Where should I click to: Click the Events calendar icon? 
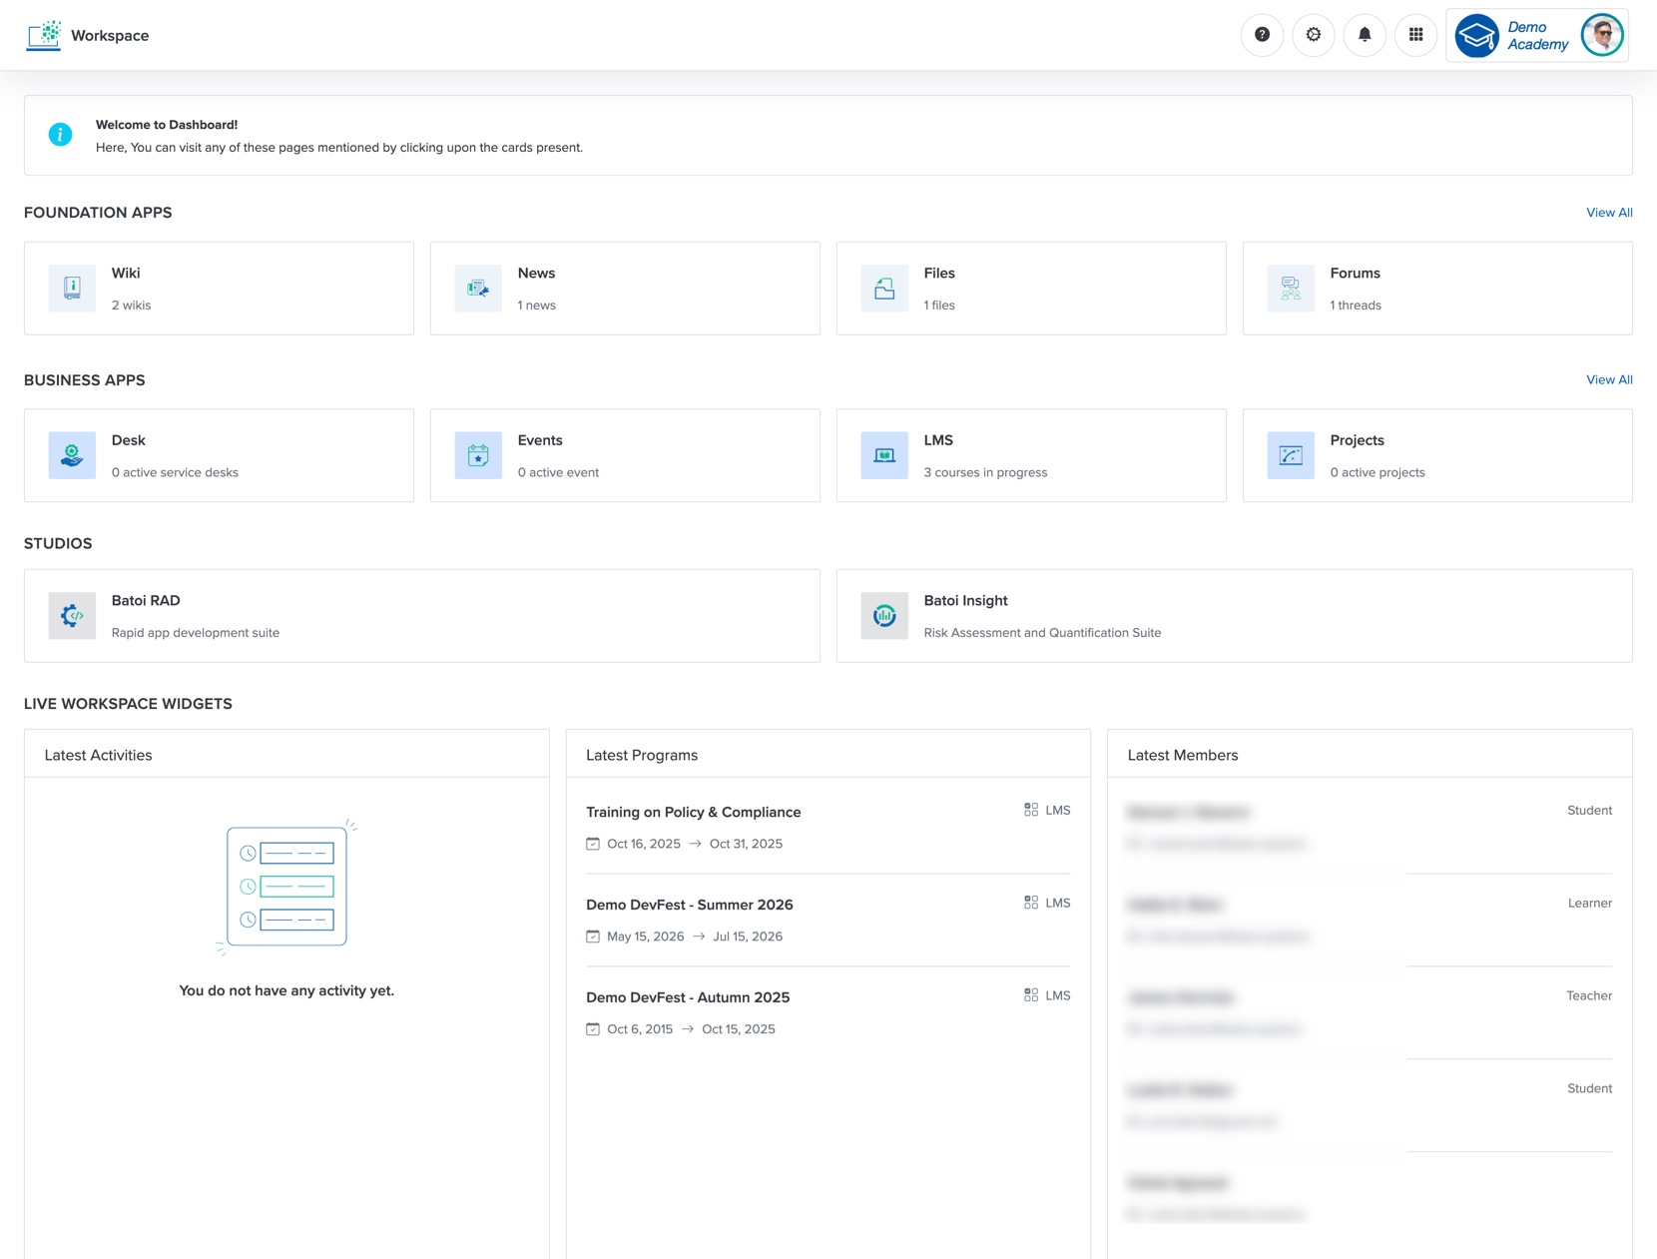coord(477,455)
